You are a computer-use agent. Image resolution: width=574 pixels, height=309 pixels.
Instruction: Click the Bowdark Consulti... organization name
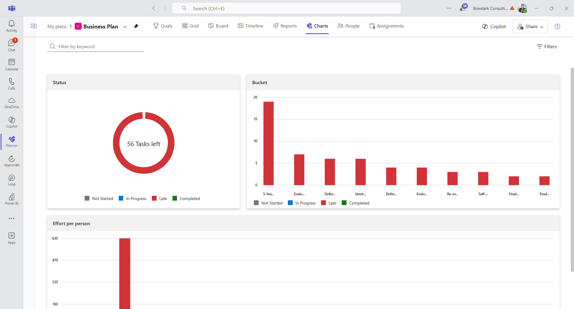491,8
